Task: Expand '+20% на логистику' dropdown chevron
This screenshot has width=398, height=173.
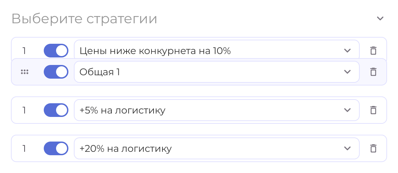Action: (347, 148)
